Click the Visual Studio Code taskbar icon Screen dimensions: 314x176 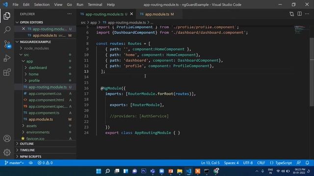188,171
